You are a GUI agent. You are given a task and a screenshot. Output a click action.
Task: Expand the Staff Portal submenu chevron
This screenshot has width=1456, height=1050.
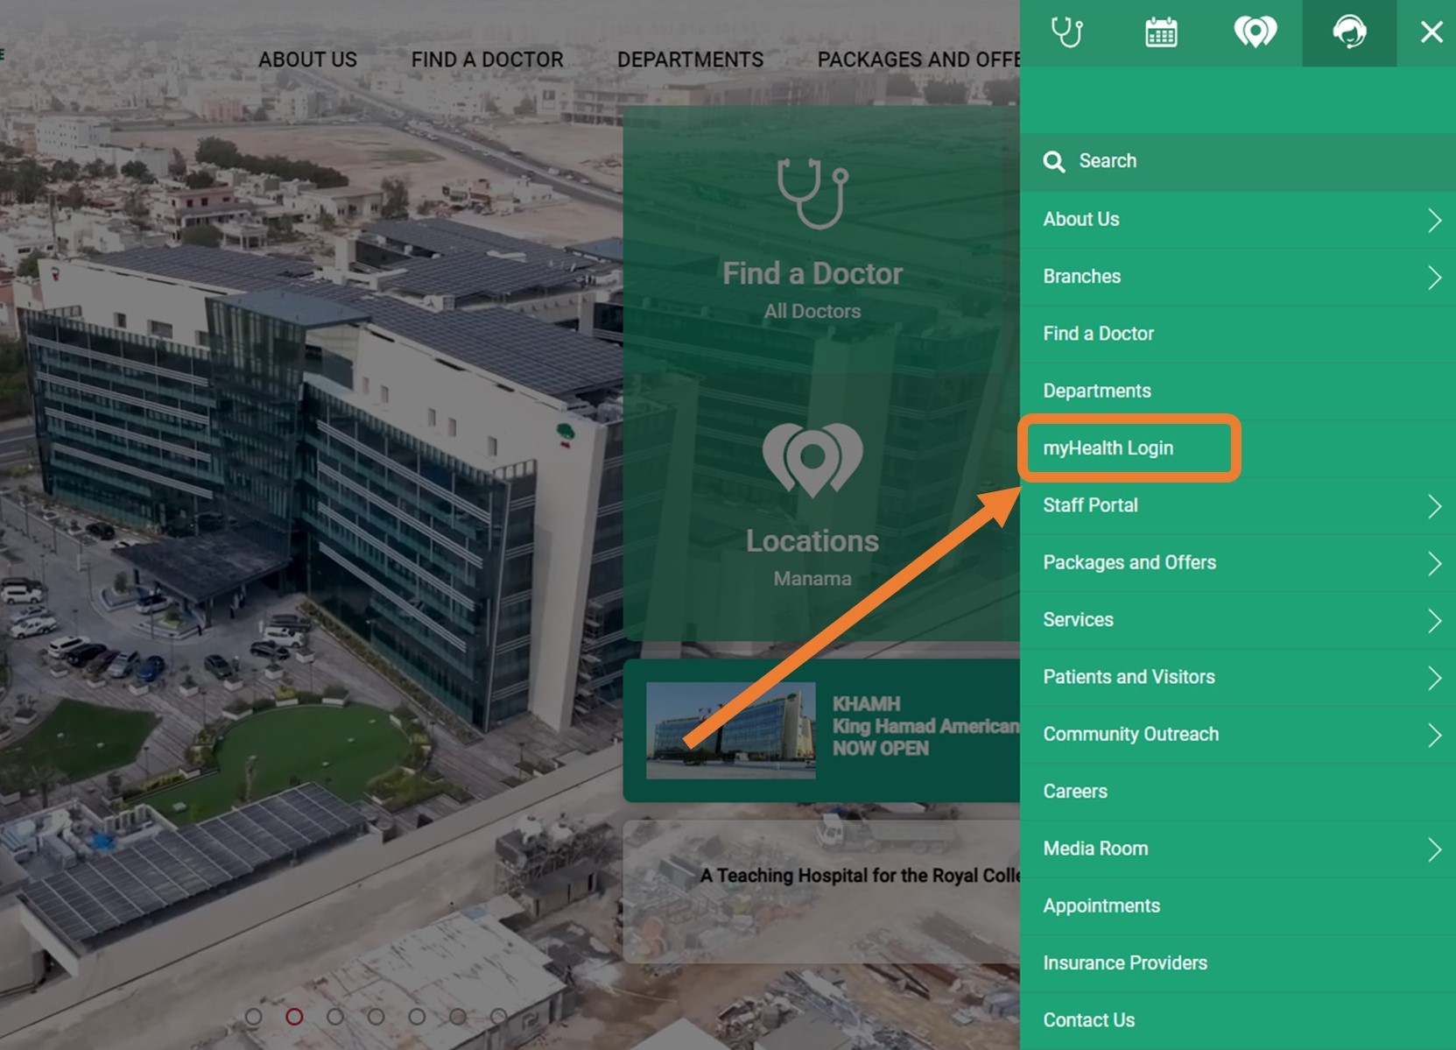tap(1433, 506)
